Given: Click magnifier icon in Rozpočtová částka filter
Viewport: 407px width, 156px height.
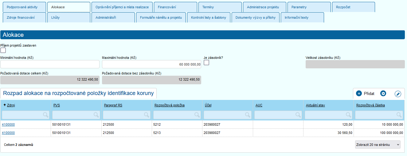Looking at the screenshot, I should point(399,115).
